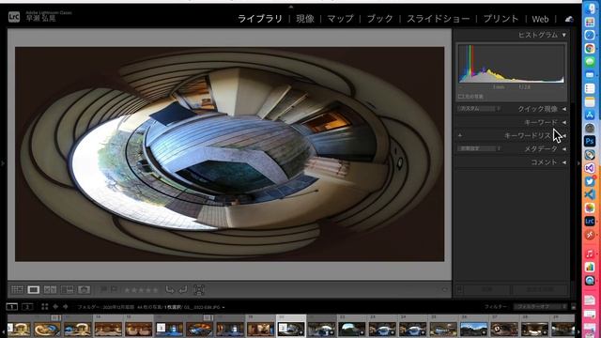The width and height of the screenshot is (601, 338).
Task: Open Twitter from the Dock
Action: [590, 181]
